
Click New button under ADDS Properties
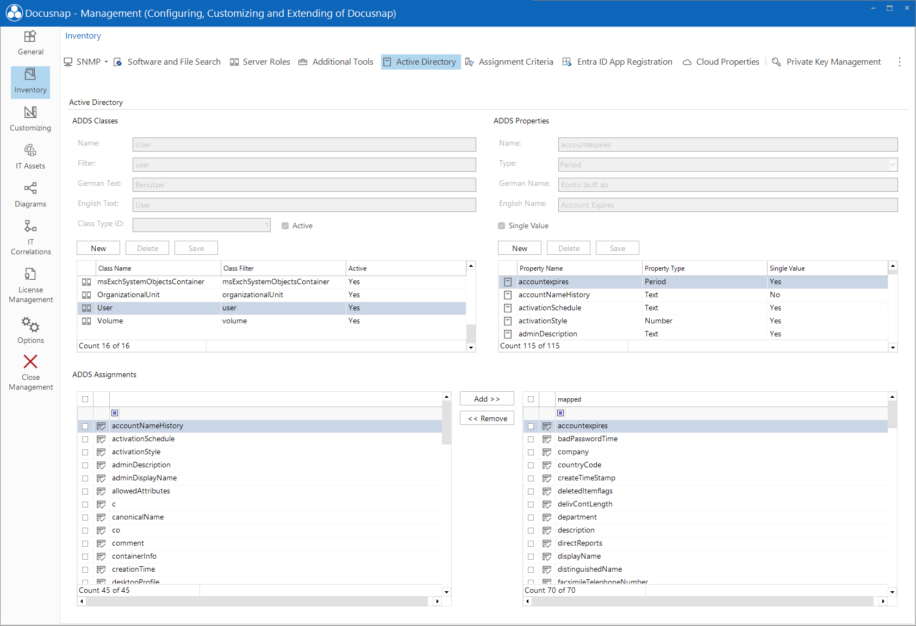click(x=520, y=248)
